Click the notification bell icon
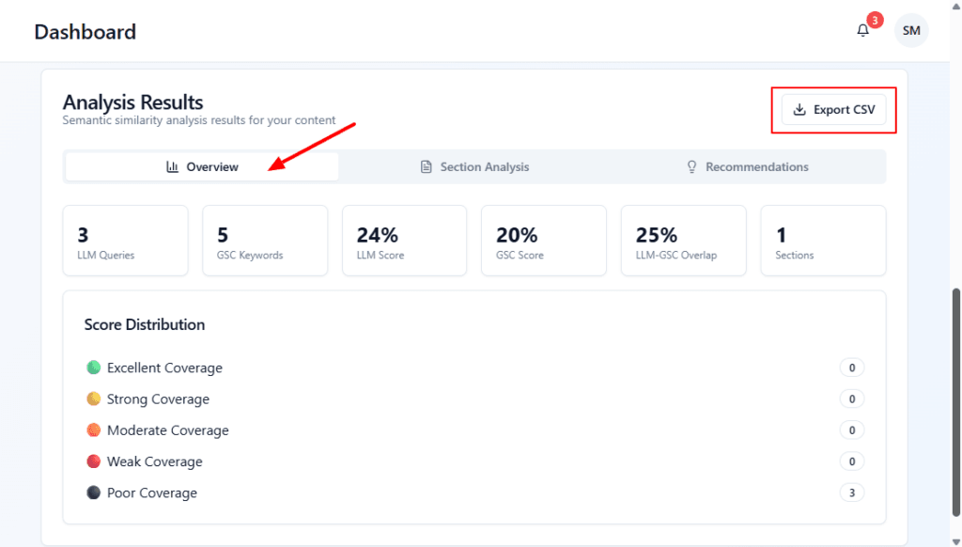This screenshot has width=962, height=547. pyautogui.click(x=862, y=31)
